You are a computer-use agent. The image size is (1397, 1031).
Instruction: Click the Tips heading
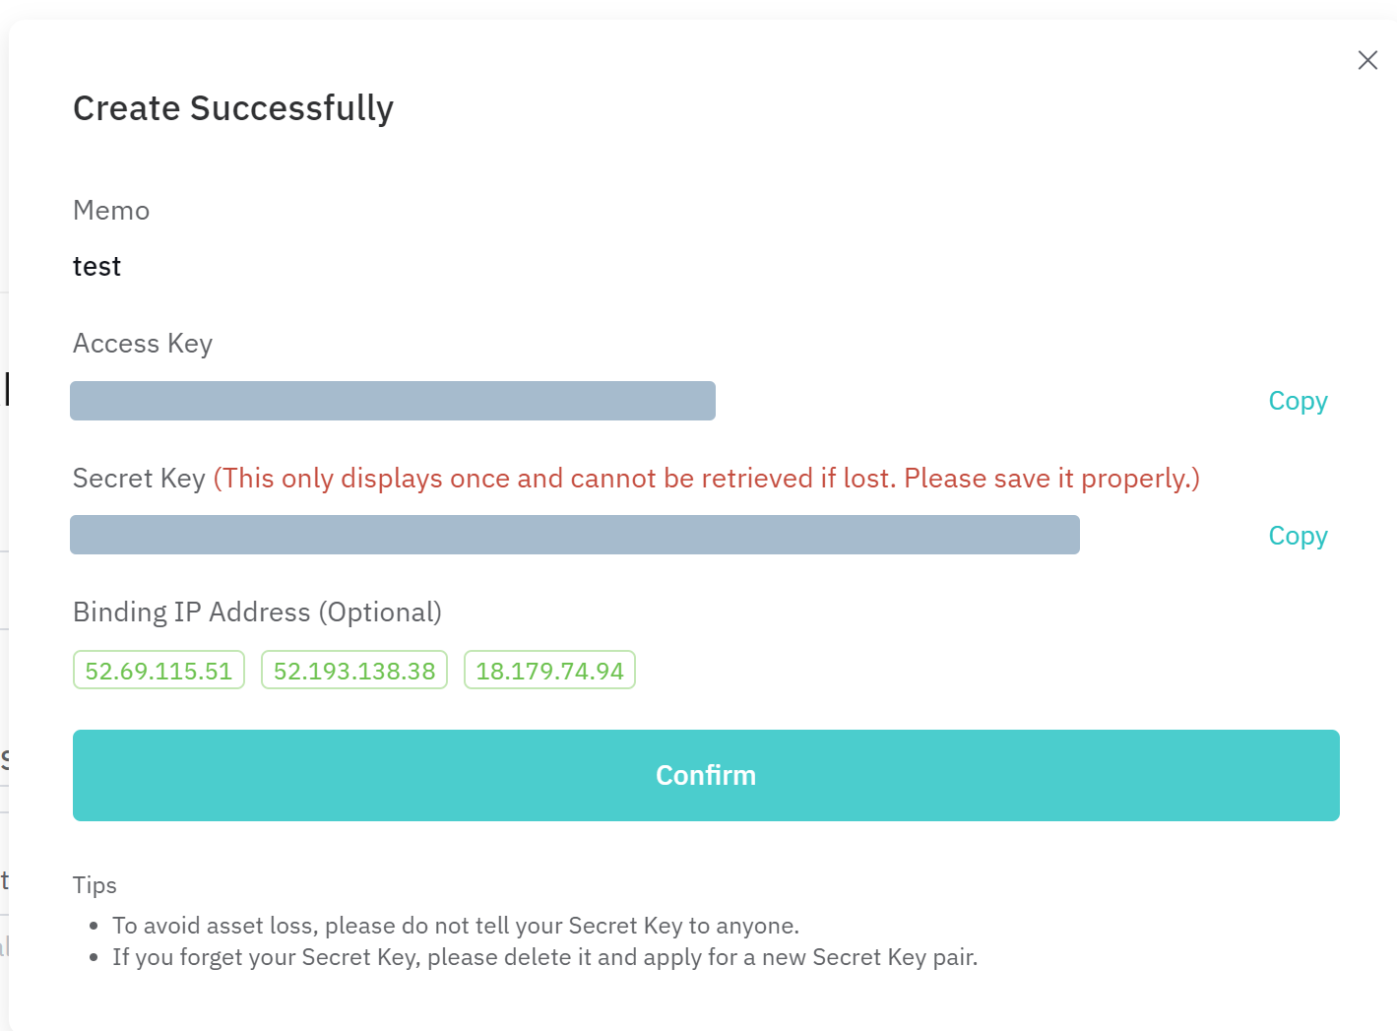coord(95,885)
